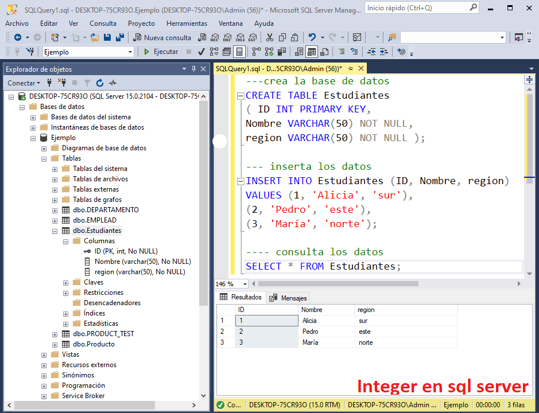Expand the Vistas folder
Viewport: 539px width, 413px height.
(x=44, y=355)
